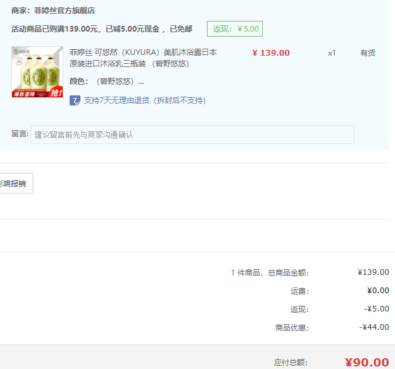Click the quantity x1 text
Viewport: 395px width, 369px height.
click(332, 53)
